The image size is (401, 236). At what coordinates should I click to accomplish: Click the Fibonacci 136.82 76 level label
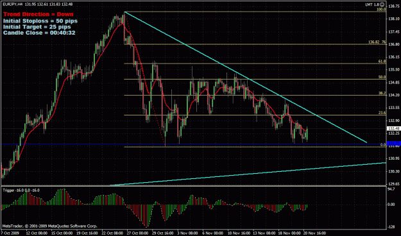(x=377, y=42)
